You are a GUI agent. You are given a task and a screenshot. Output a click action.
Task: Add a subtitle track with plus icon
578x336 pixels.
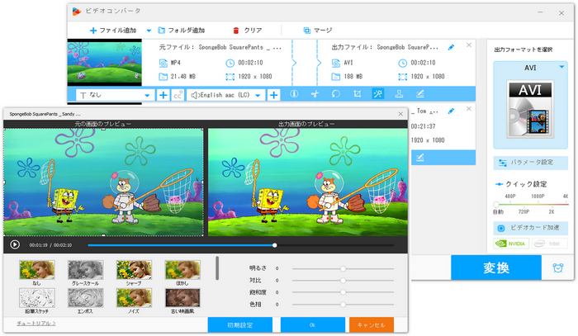[163, 95]
